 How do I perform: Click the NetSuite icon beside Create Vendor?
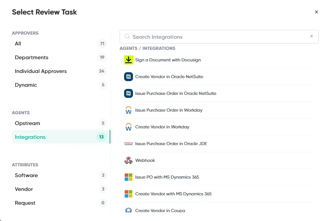[x=128, y=77]
